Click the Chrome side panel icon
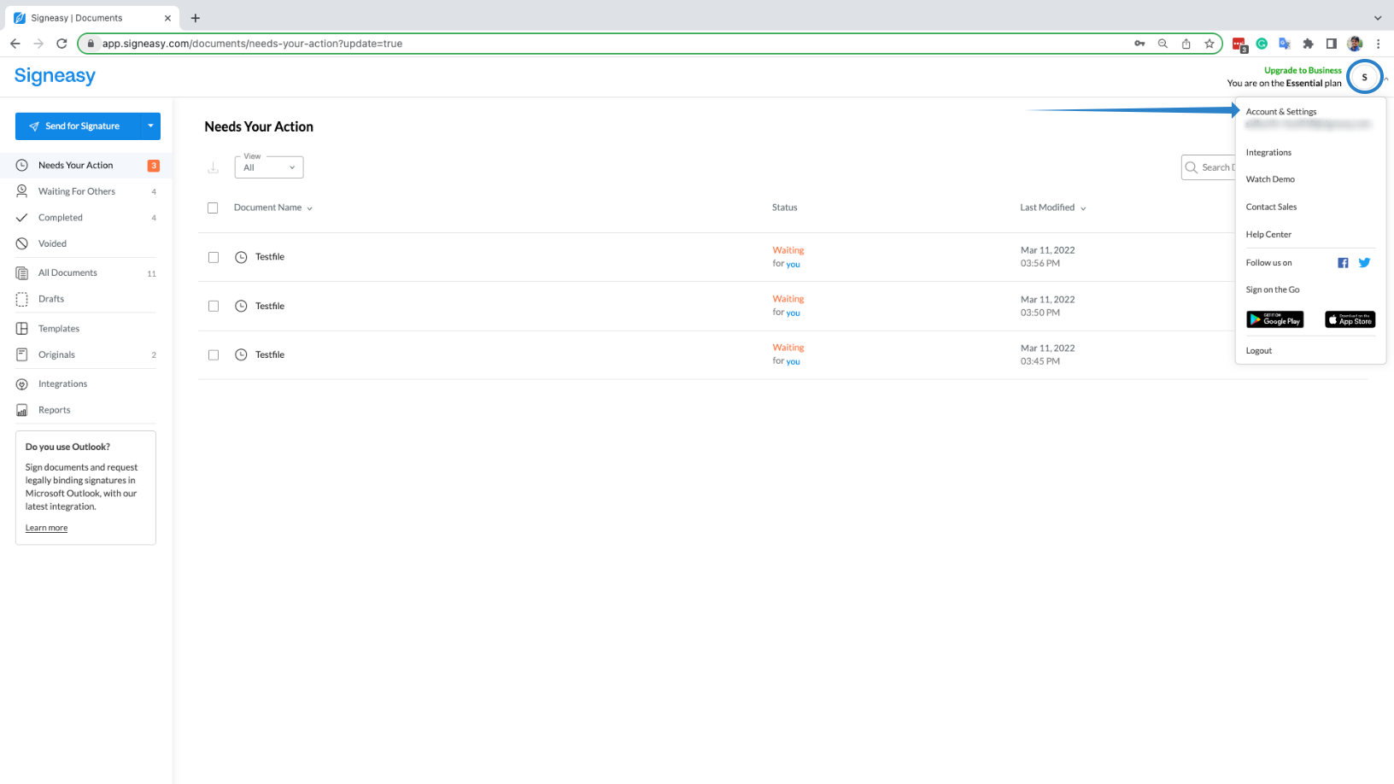This screenshot has height=784, width=1394. (x=1331, y=44)
